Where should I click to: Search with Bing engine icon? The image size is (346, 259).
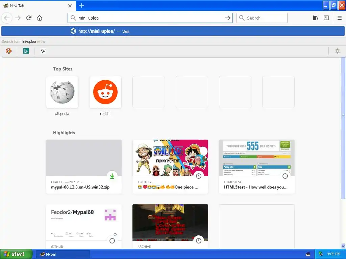coord(26,51)
